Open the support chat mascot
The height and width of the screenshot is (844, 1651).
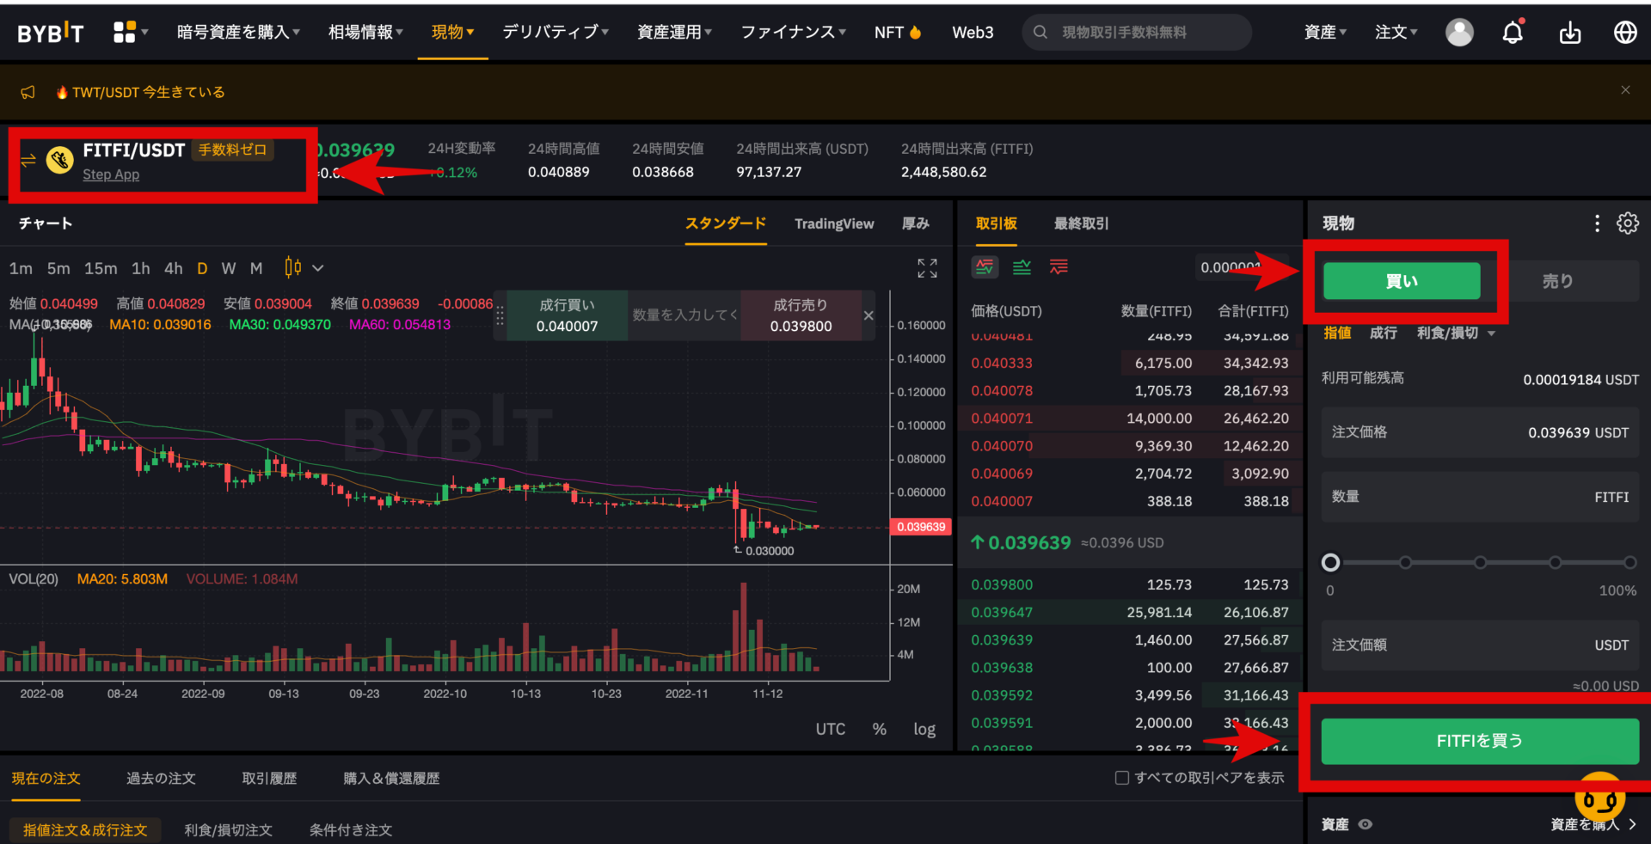(x=1599, y=797)
